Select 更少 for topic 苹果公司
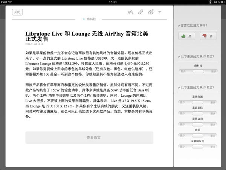Screen dimensions: 226x170 click(182, 124)
